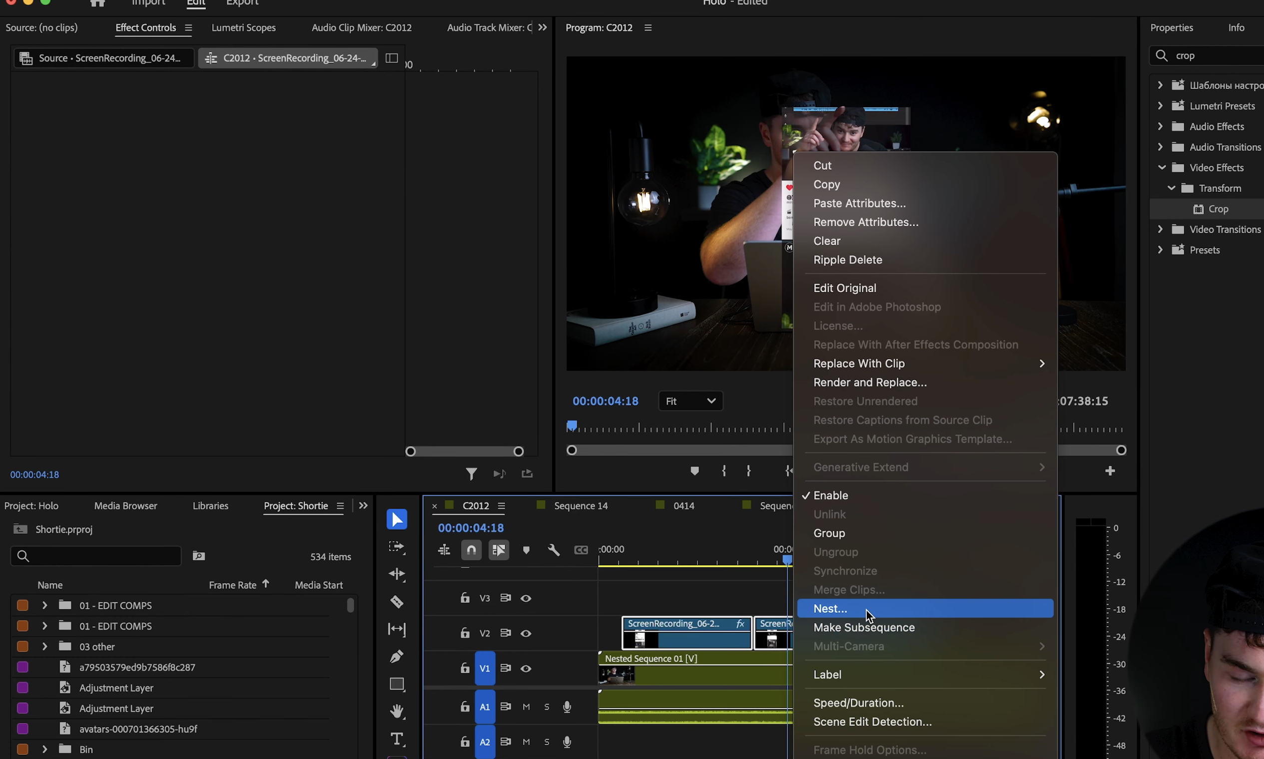Screen dimensions: 1264x759
Task: Click Mark Out bracket button
Action: pyautogui.click(x=749, y=470)
